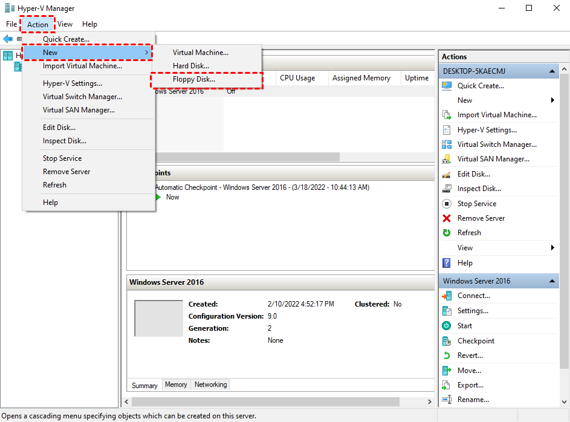Click green Start power icon
The image size is (570, 422).
pyautogui.click(x=447, y=326)
